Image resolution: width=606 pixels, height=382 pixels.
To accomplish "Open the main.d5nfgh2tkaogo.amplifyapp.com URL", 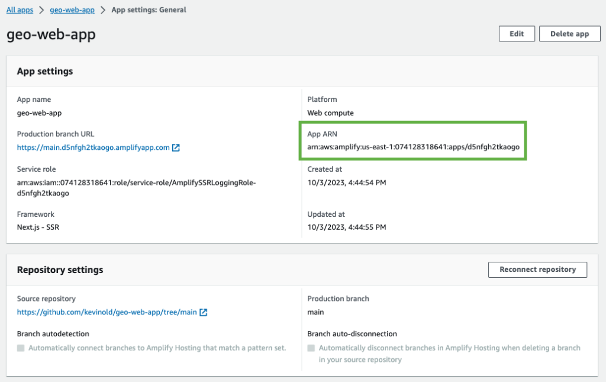I will [93, 147].
